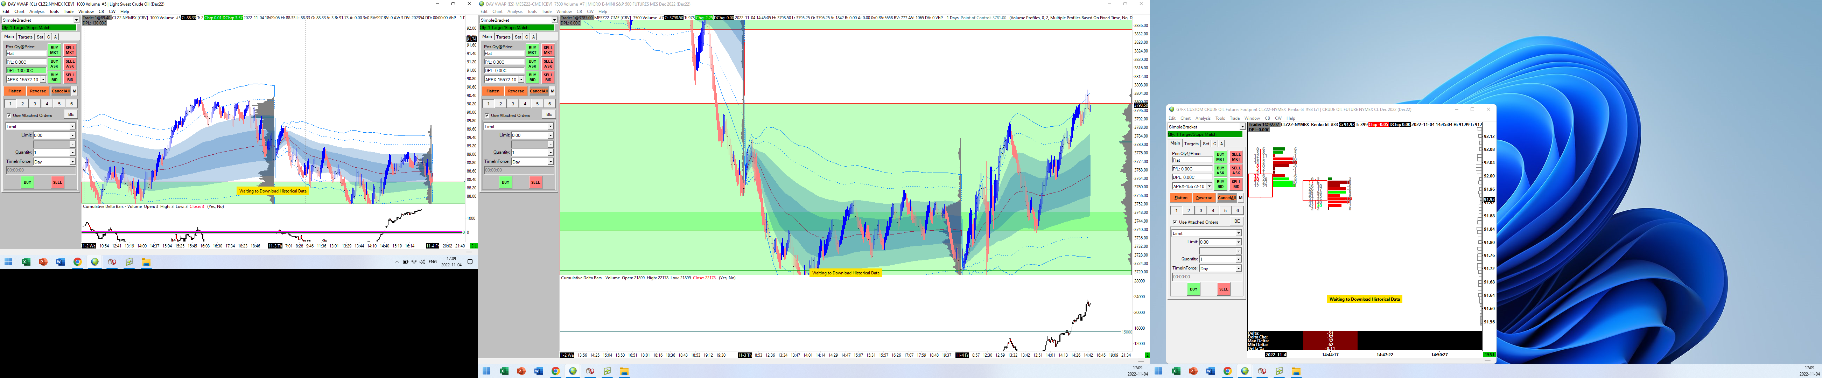The width and height of the screenshot is (1822, 378).
Task: Click Chrome icon in middle taskbar
Action: pos(555,371)
